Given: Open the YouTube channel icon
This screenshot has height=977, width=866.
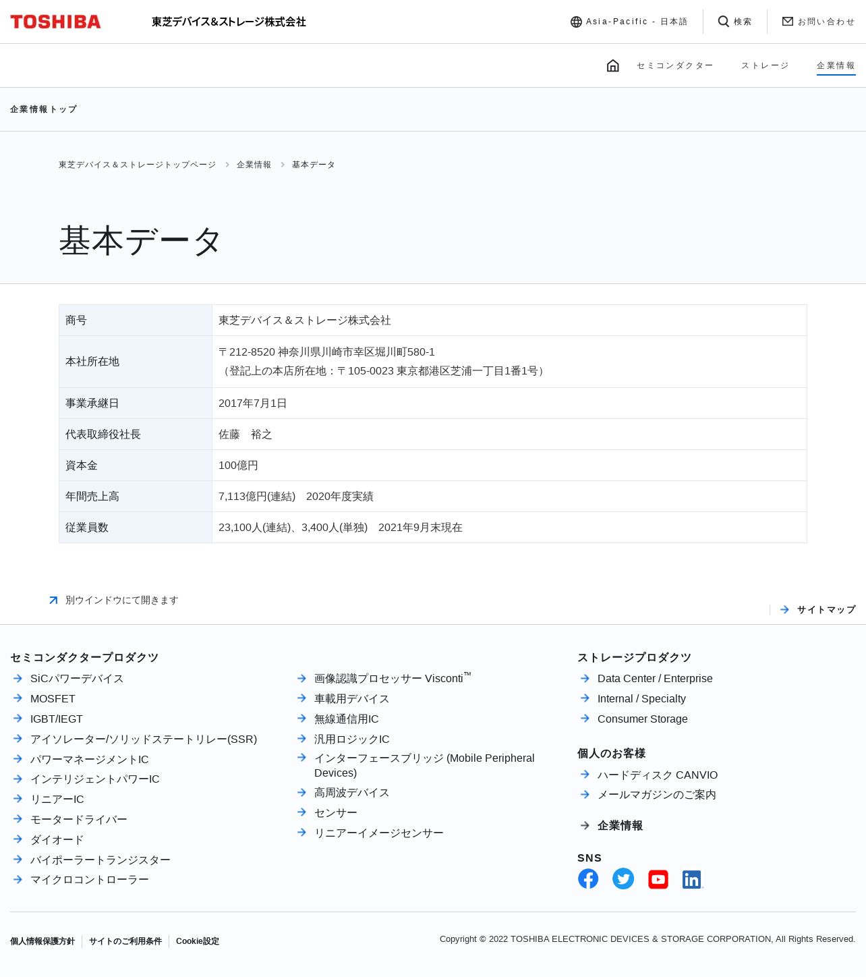Looking at the screenshot, I should 658,879.
